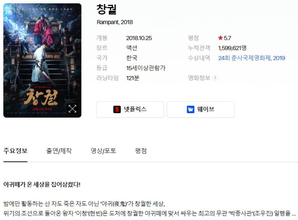
Task: Click the expand poster icon
Action: click(72, 109)
